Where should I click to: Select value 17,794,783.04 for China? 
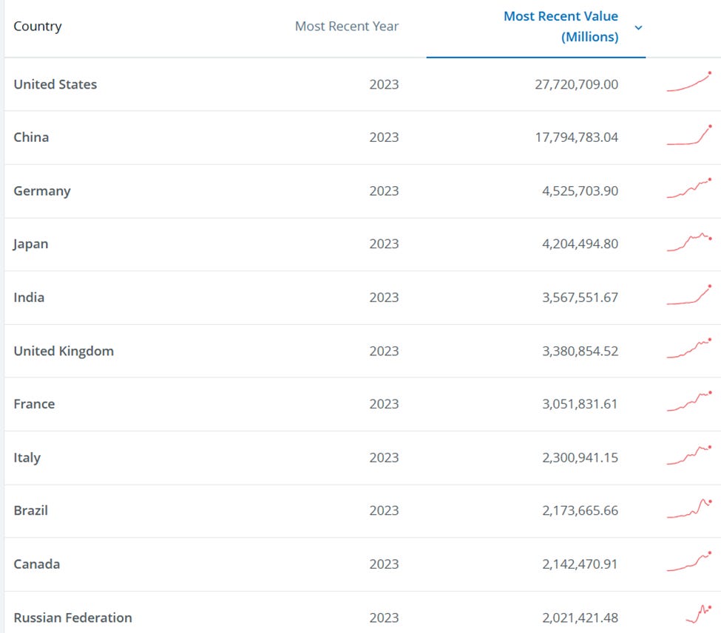pyautogui.click(x=577, y=137)
